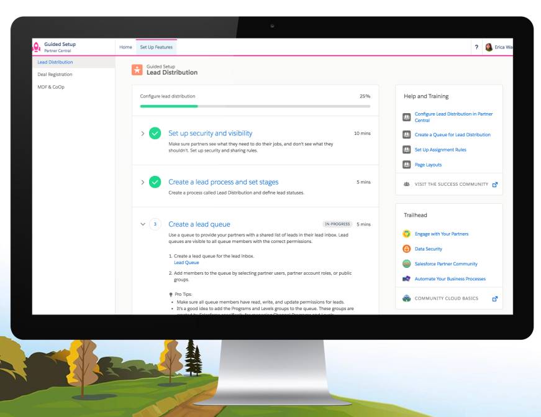Screen dimensions: 541x417
Task: Open Community Cloud Basics link
Action: tap(446, 298)
